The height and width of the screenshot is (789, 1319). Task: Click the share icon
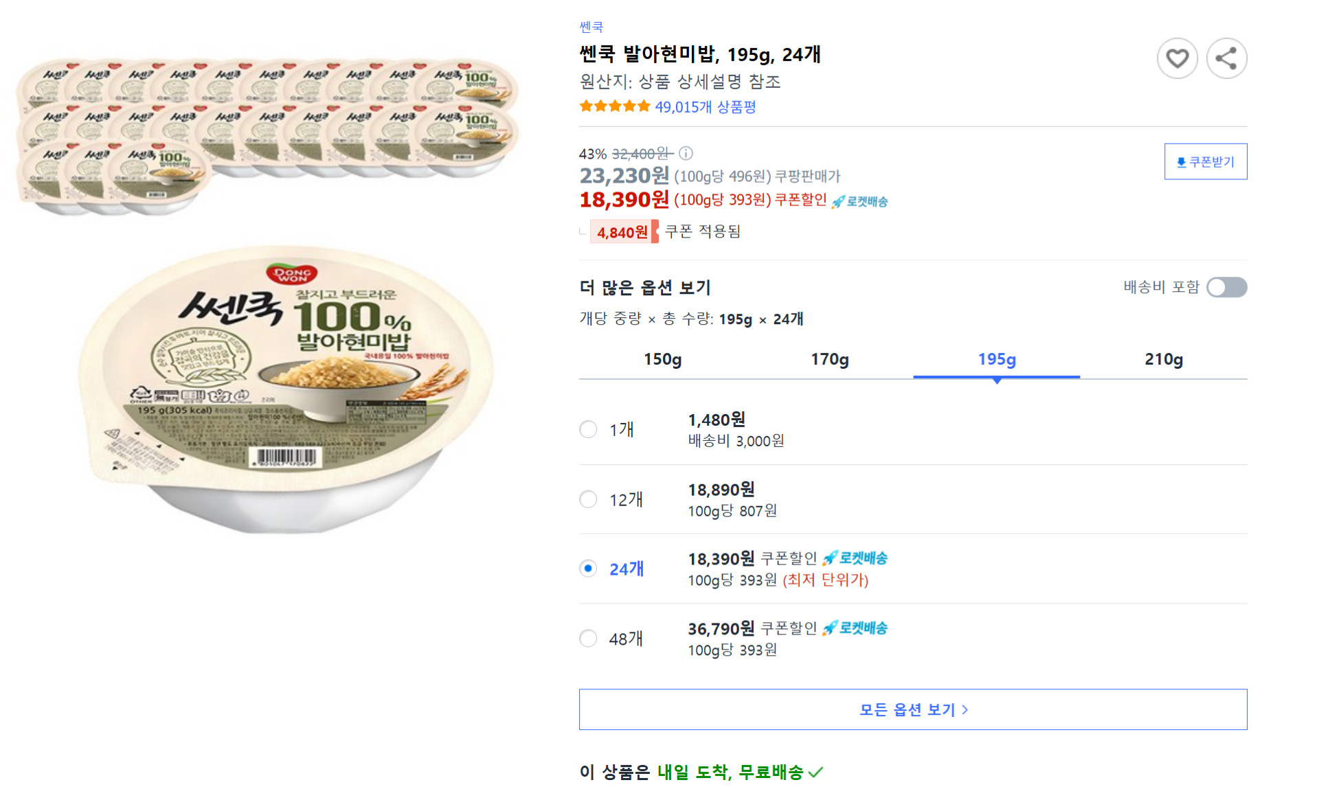[x=1227, y=58]
